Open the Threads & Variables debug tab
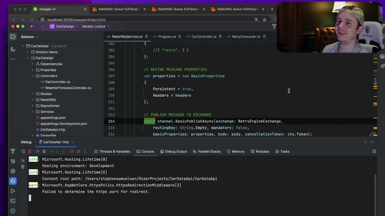This screenshot has height=216, width=385. tap(112, 151)
